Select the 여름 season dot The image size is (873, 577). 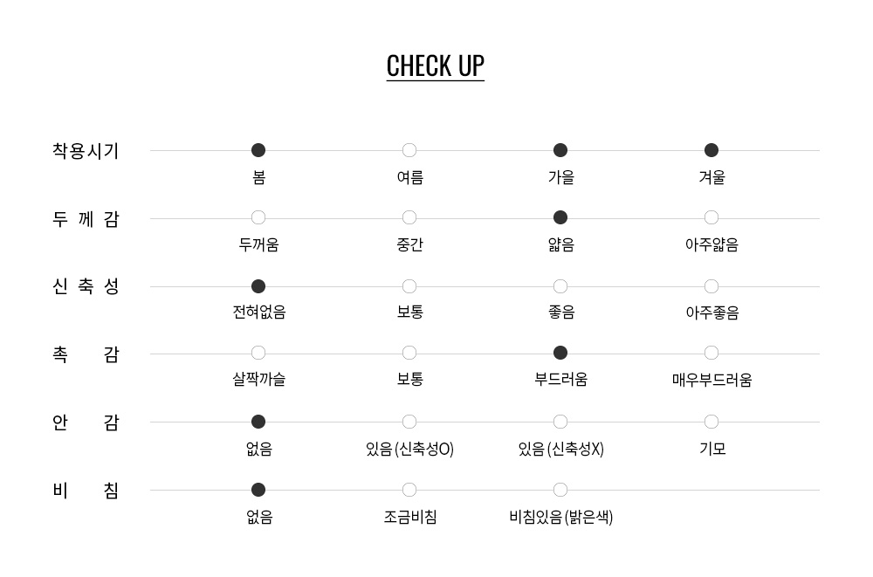tap(409, 150)
